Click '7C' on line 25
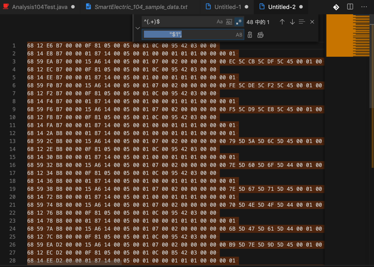The height and width of the screenshot is (267, 374). [x=50, y=237]
